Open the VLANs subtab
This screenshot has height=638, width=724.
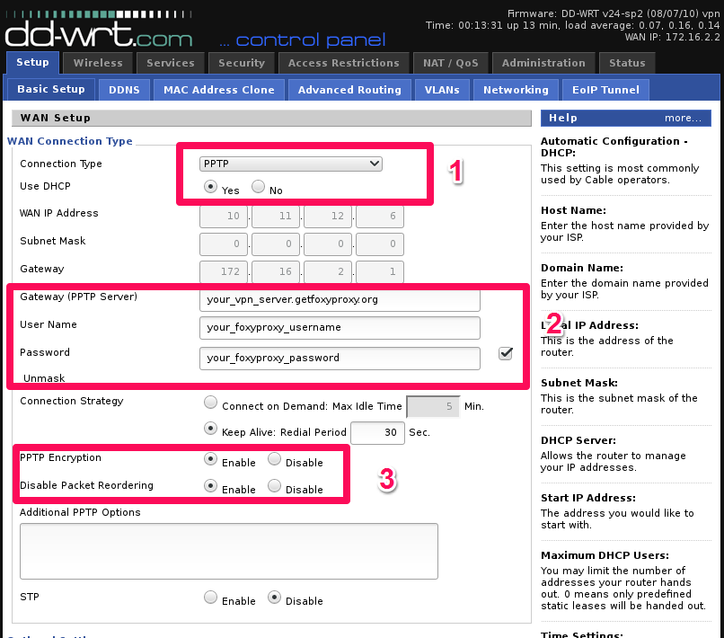point(442,90)
